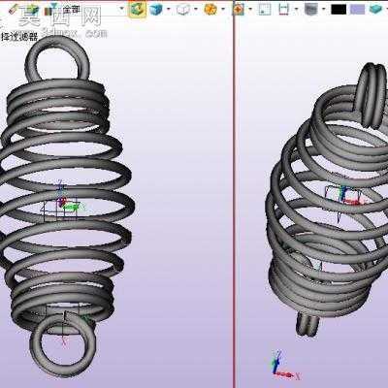
Task: Pick the black color swatch
Action: [x=339, y=10]
